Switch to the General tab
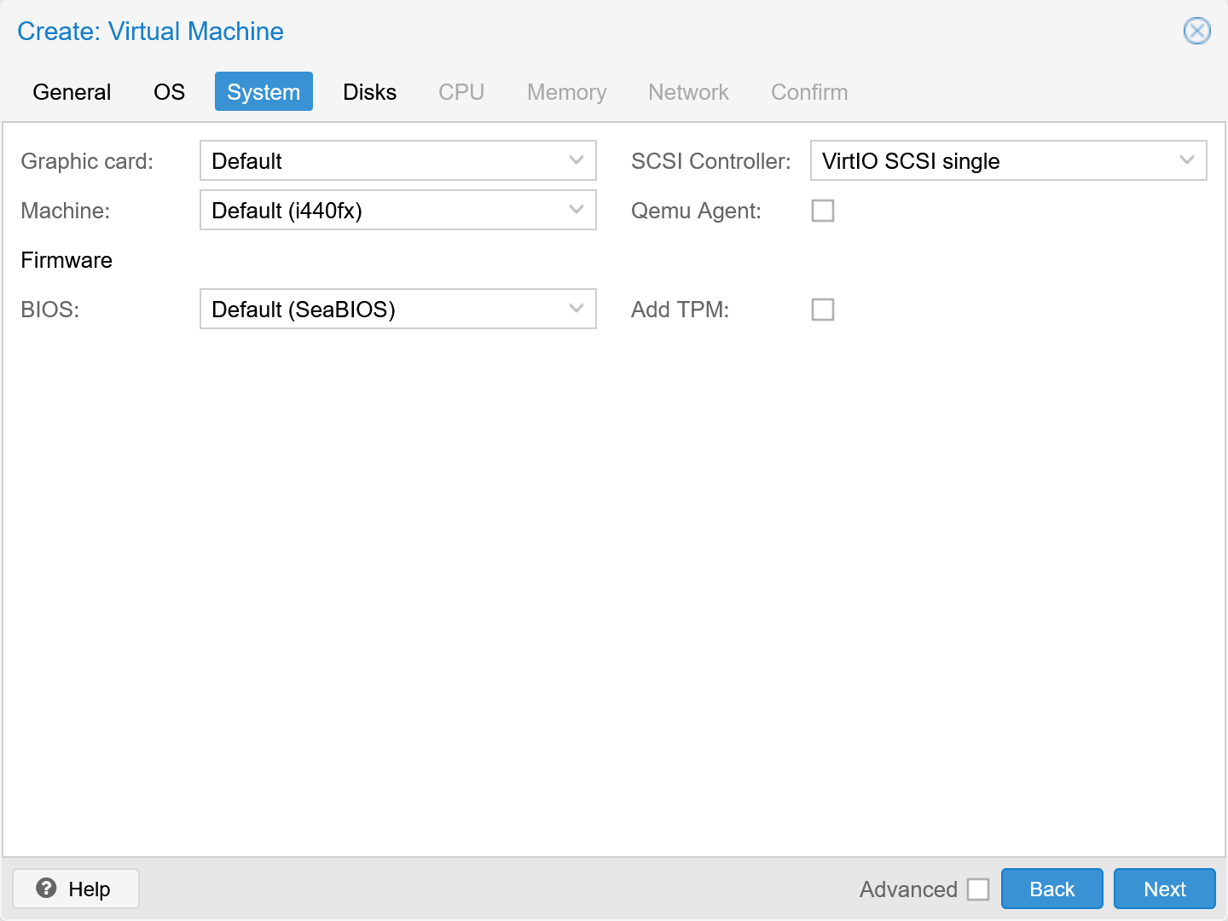Viewport: 1228px width, 921px height. click(x=72, y=91)
